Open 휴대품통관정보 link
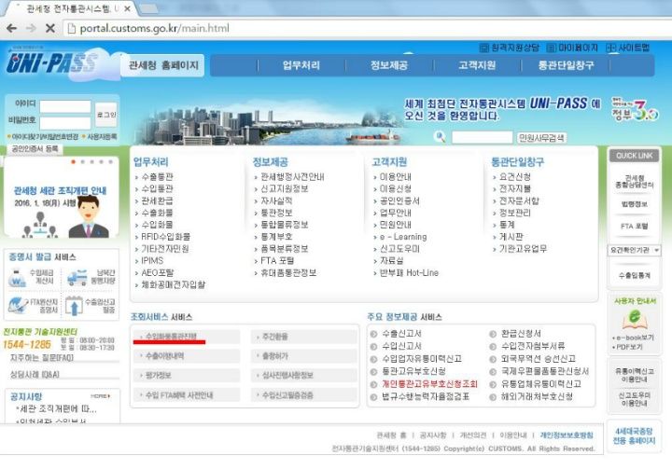The width and height of the screenshot is (672, 469). (288, 273)
